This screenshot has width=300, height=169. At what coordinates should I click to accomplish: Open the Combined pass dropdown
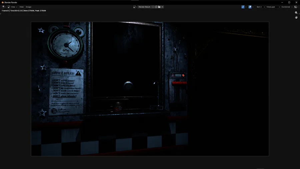click(287, 7)
